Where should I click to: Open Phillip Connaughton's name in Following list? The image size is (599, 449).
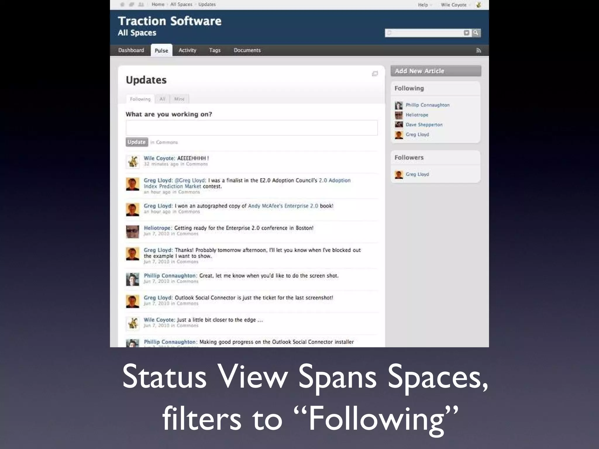pos(428,105)
